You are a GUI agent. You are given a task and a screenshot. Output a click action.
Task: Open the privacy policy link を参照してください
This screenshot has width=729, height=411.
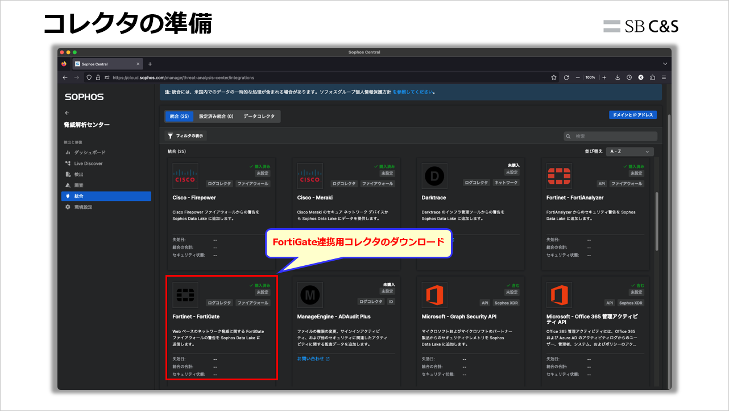(x=413, y=92)
